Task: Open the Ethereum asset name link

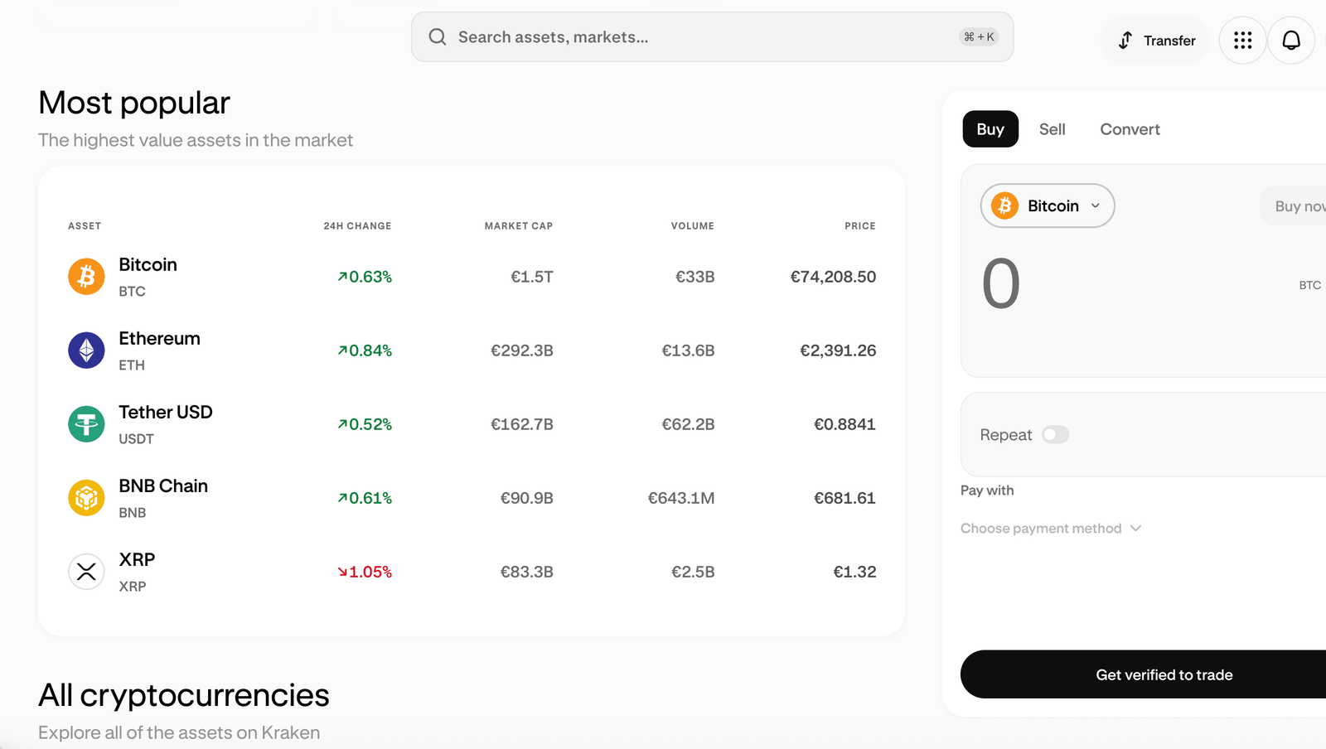Action: point(159,338)
